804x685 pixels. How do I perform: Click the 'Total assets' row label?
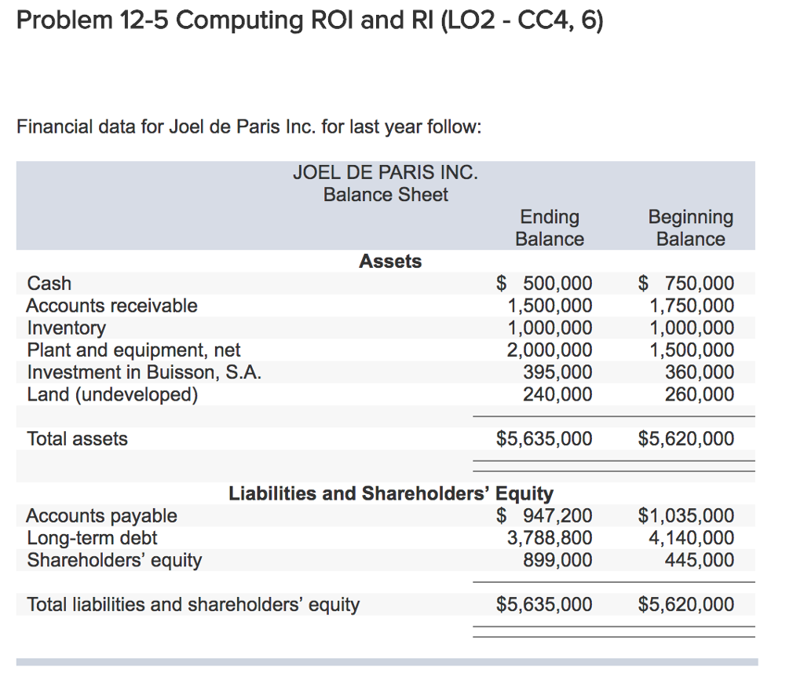click(x=78, y=438)
